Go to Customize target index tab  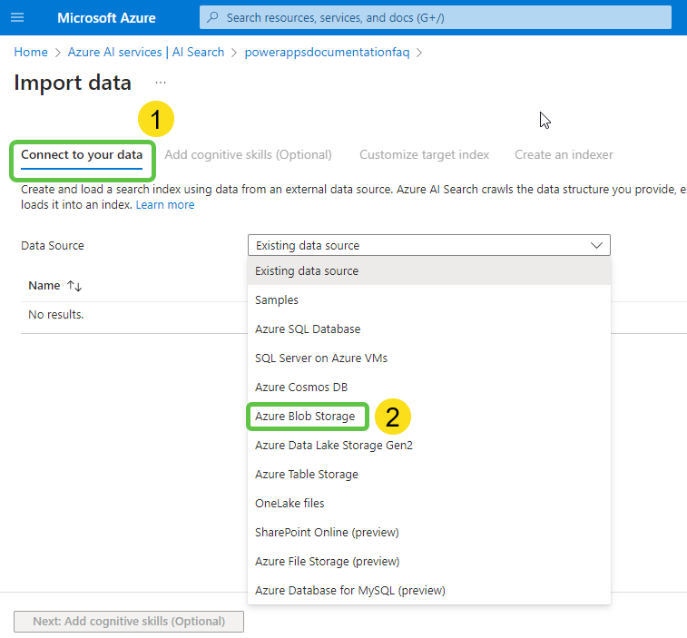(x=424, y=155)
